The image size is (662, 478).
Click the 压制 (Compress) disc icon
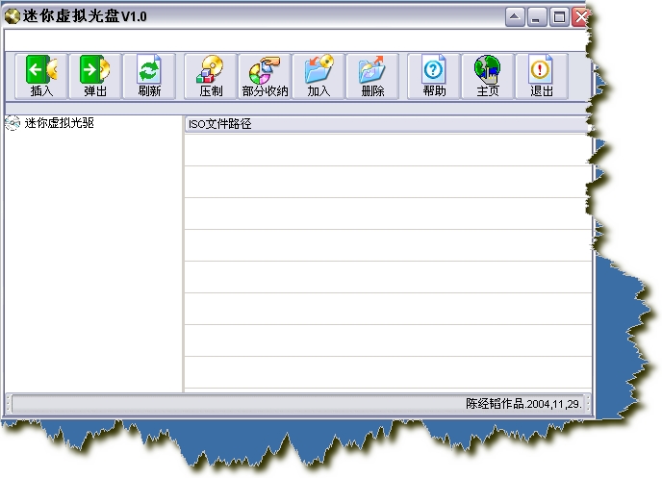pyautogui.click(x=211, y=76)
